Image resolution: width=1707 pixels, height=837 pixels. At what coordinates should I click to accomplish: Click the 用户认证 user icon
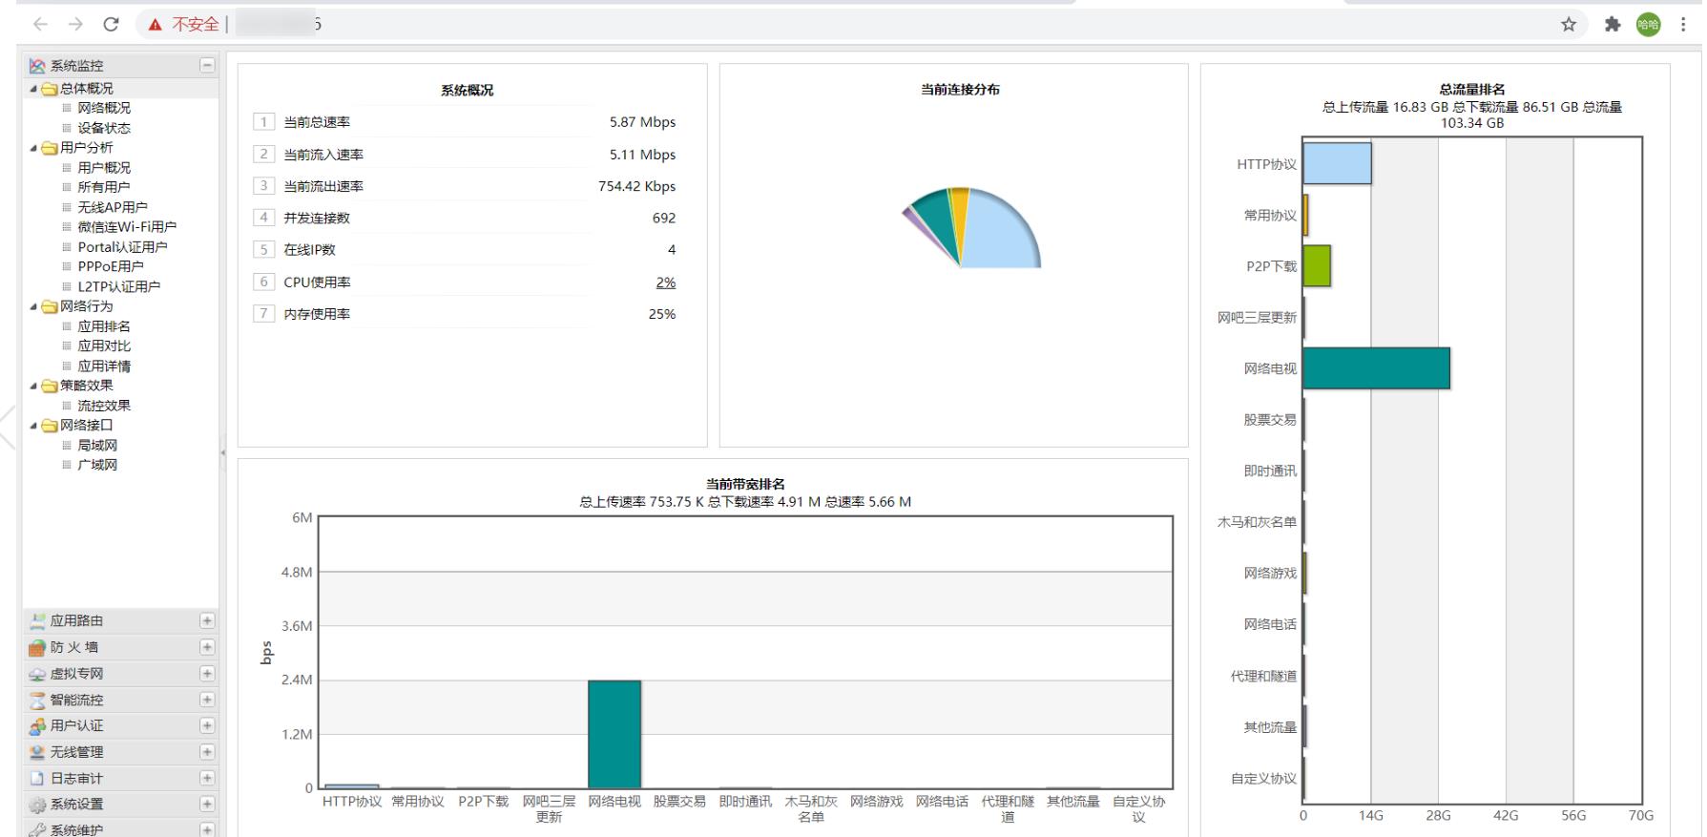37,726
